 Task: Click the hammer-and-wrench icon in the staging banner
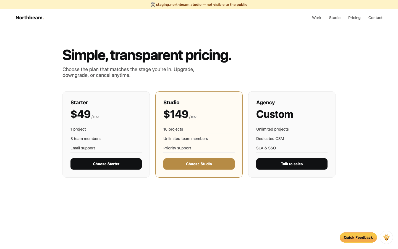point(153,4)
